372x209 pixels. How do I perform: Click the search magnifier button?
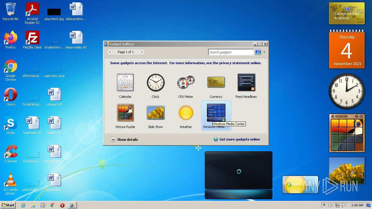pos(258,52)
